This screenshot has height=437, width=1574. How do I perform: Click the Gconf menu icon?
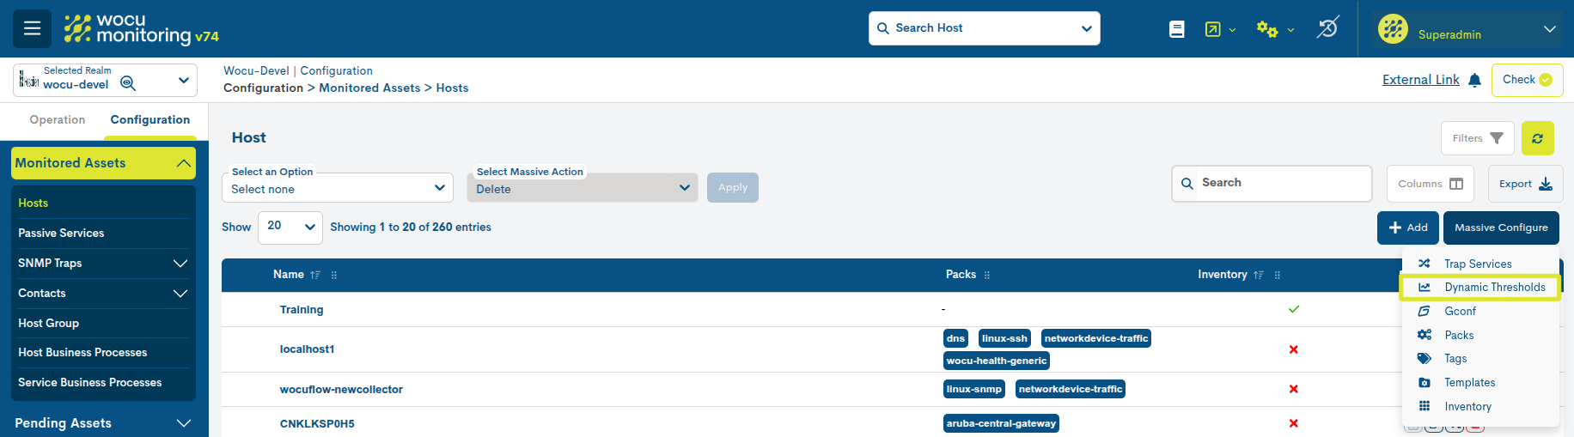click(1425, 311)
